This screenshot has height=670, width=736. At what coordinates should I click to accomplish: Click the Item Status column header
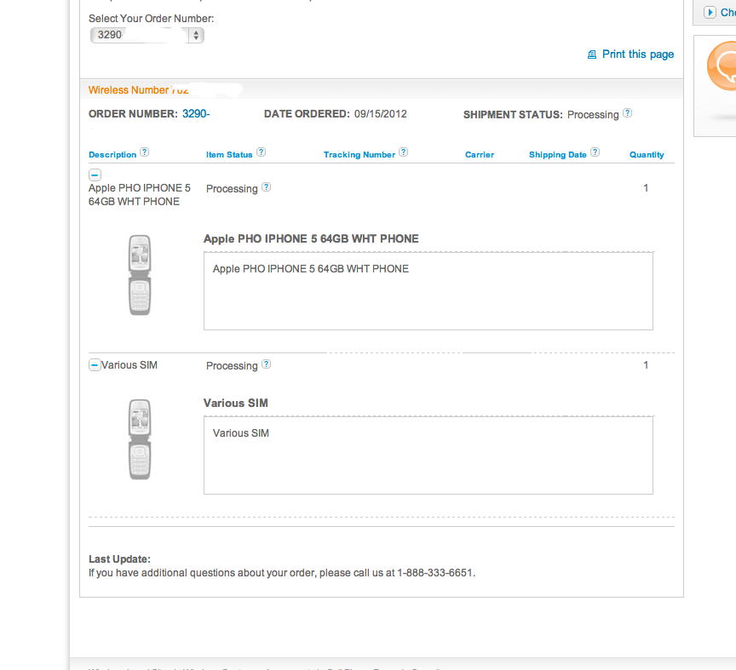(x=229, y=155)
